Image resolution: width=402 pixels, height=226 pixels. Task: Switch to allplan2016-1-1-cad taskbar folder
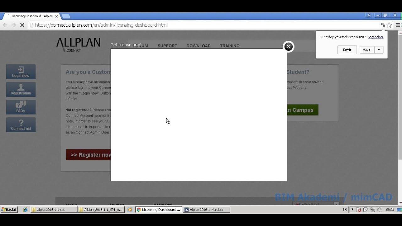click(x=54, y=210)
